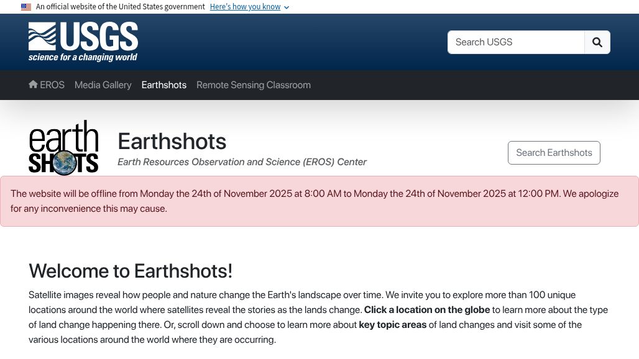639x359 pixels.
Task: Click the bold "key topic areas" text
Action: [393, 325]
